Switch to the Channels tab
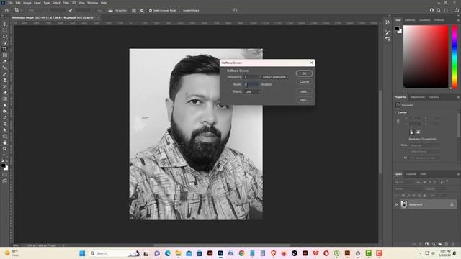 [x=411, y=174]
